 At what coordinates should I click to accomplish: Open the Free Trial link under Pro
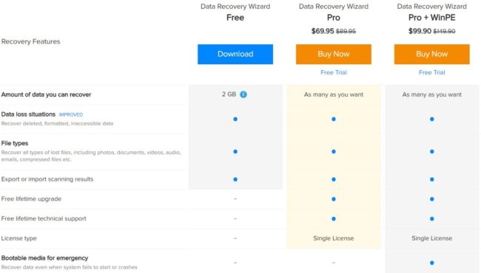click(334, 72)
